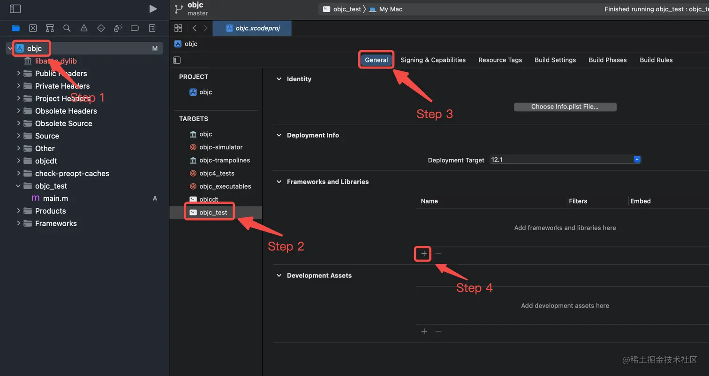The width and height of the screenshot is (709, 376).
Task: Toggle the navigator sidebar visibility
Action: coord(15,8)
